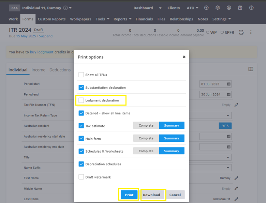
Task: Open the user profile icon
Action: point(229,8)
